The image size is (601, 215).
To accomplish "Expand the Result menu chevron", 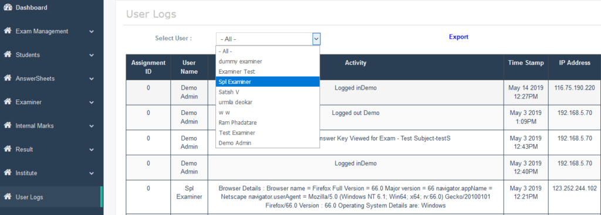I will click(x=92, y=150).
